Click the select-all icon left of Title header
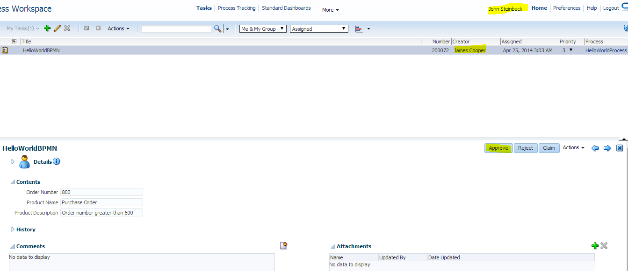628x271 pixels. click(14, 41)
